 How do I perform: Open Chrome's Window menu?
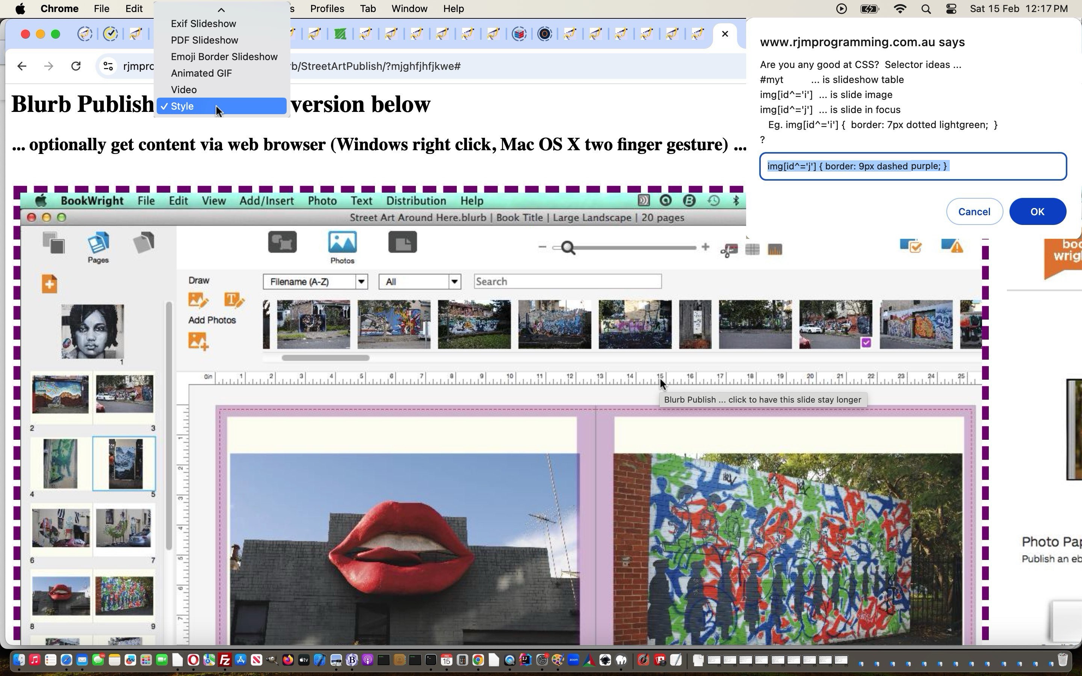[409, 9]
